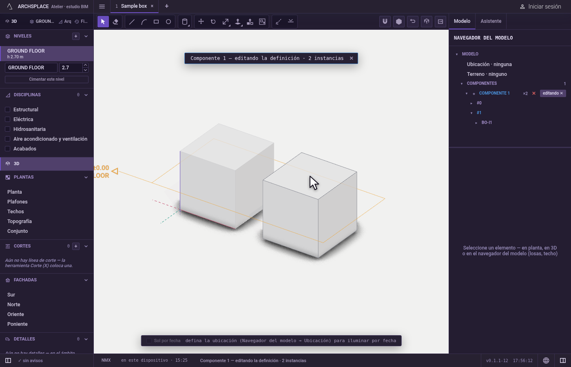Click the level height input field
Viewport: 571px width, 367px height.
pos(71,68)
